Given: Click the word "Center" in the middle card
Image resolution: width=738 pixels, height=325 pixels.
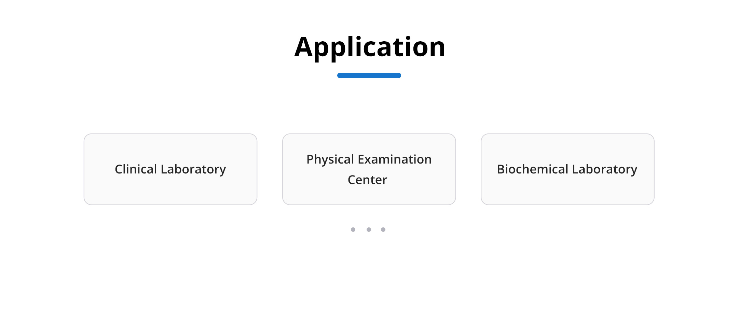Looking at the screenshot, I should click(x=367, y=180).
